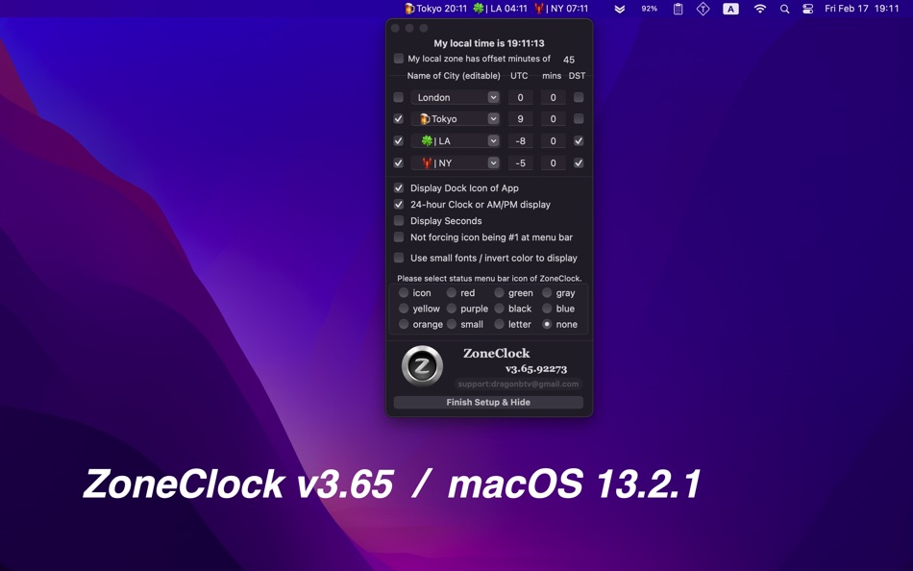Click version text v3.65.92273

(x=536, y=369)
